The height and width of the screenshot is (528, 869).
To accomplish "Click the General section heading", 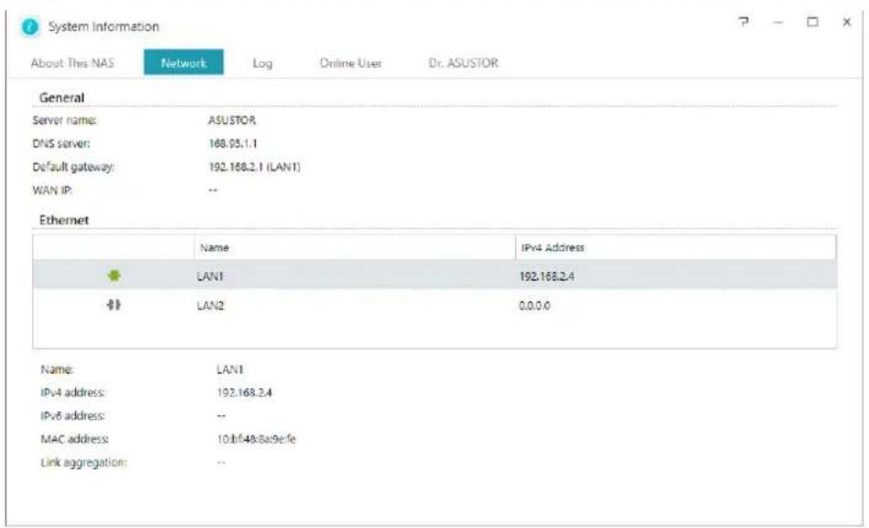I will pos(61,97).
